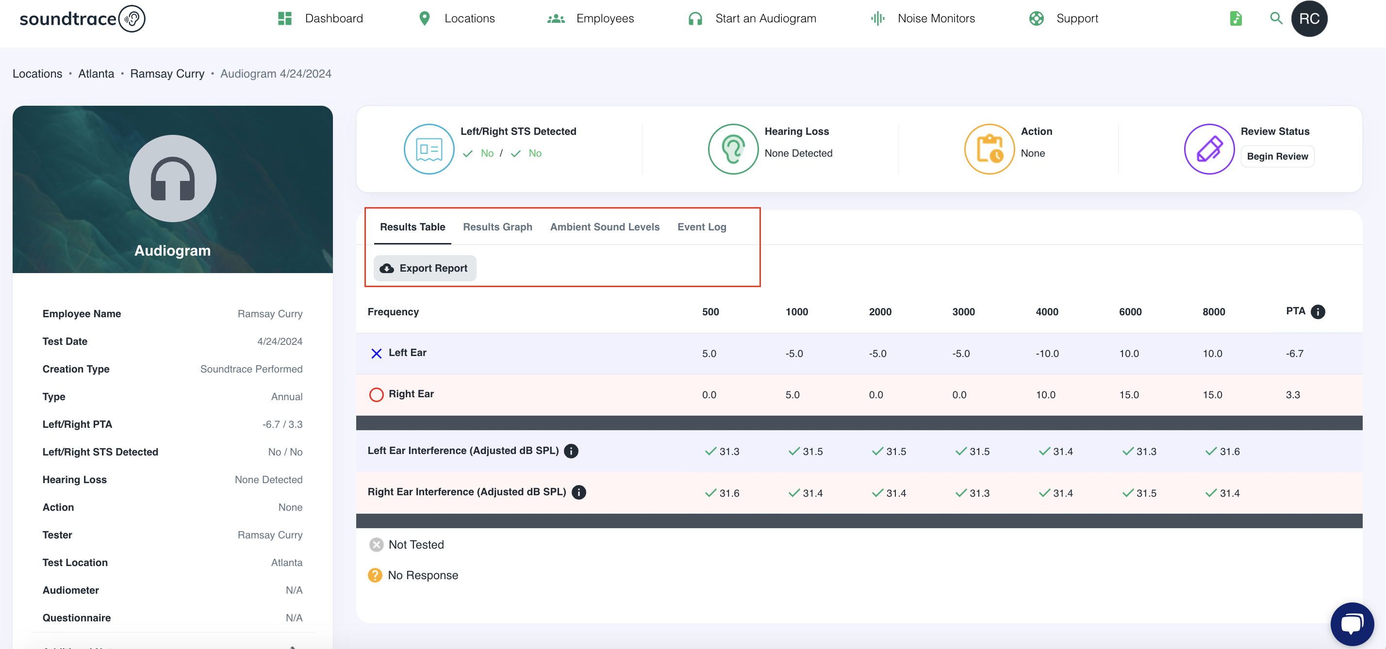Click Type value Annual
Viewport: 1386px width, 649px height.
(x=287, y=397)
